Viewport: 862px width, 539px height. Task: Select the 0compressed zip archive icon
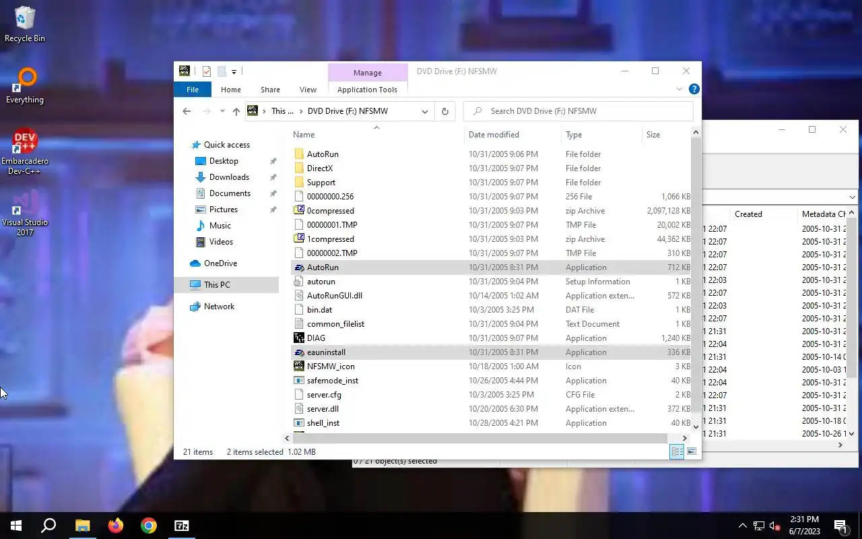[x=299, y=211]
